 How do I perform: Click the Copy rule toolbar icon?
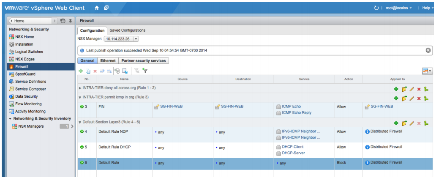pos(88,71)
